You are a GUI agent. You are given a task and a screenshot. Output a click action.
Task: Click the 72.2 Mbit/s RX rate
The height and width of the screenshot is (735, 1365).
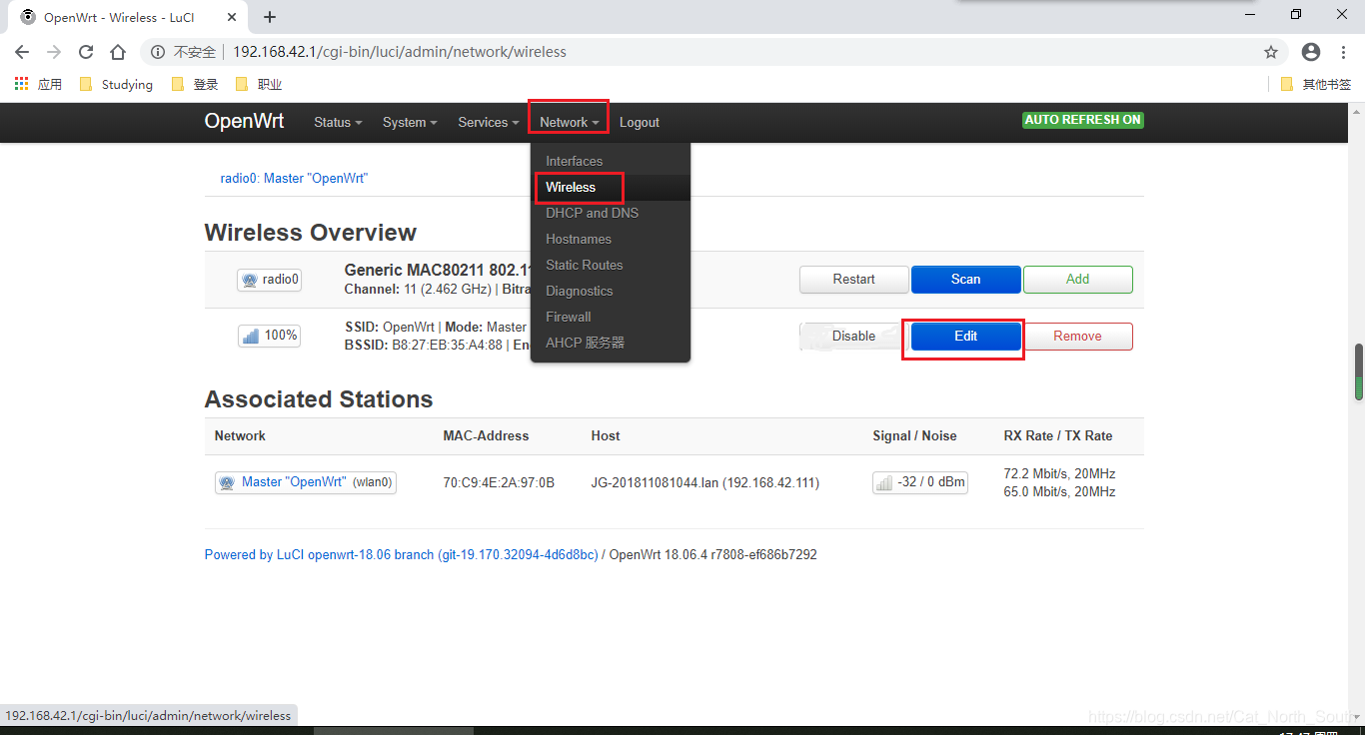click(x=1059, y=473)
